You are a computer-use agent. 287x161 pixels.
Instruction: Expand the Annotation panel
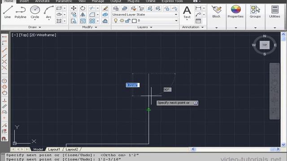pos(193,27)
